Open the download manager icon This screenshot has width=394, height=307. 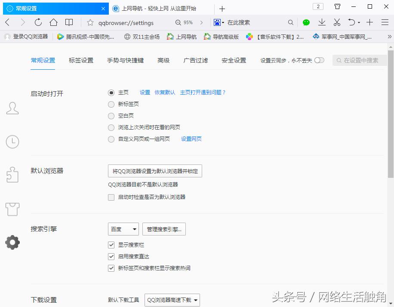(322, 22)
